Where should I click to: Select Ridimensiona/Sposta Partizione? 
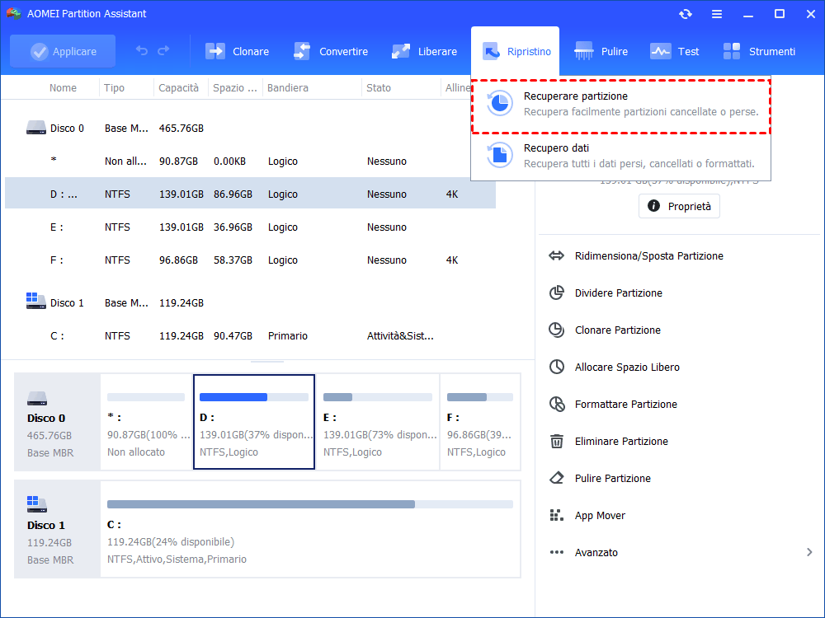(648, 256)
